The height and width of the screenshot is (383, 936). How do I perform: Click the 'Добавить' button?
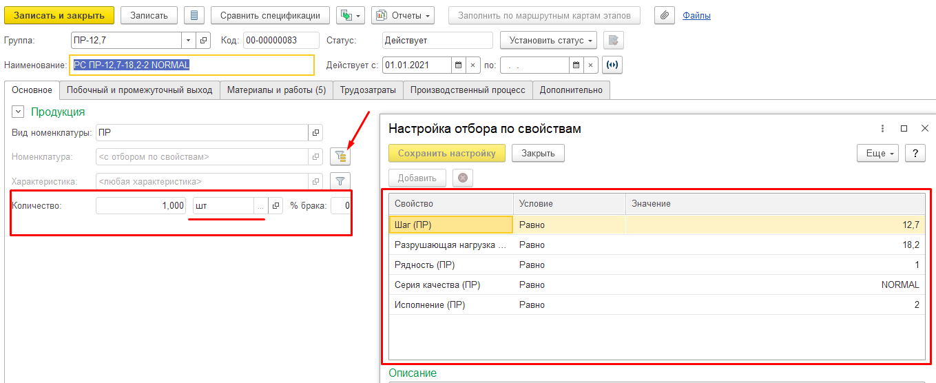[x=417, y=178]
